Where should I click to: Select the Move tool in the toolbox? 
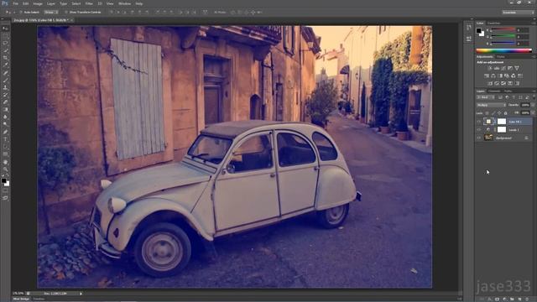point(5,29)
